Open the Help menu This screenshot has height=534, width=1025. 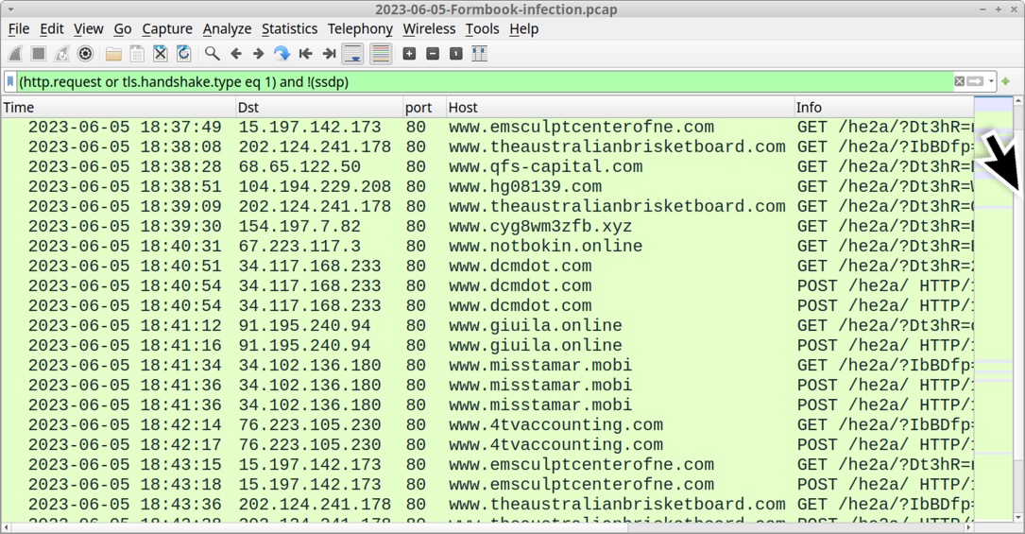click(523, 28)
